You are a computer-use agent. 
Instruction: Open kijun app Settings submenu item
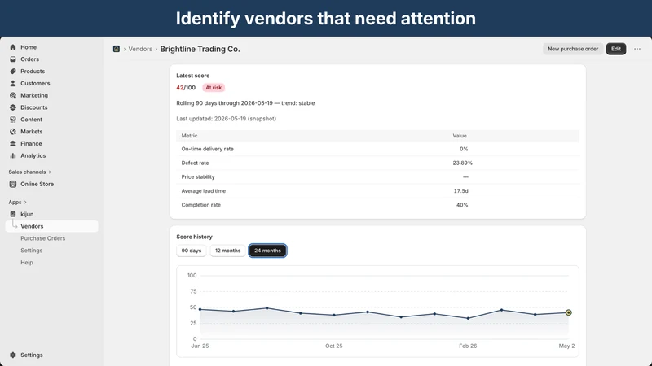32,251
